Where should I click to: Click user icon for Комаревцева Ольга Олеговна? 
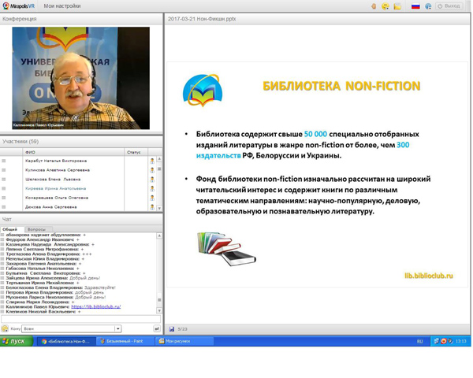[x=152, y=198]
